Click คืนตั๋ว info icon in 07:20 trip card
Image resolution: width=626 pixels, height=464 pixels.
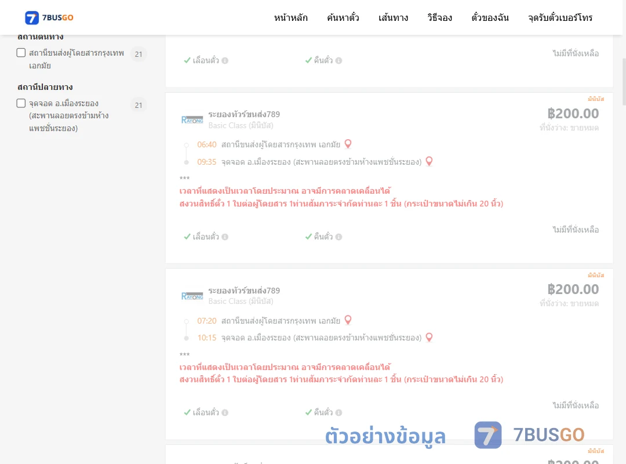click(x=339, y=413)
